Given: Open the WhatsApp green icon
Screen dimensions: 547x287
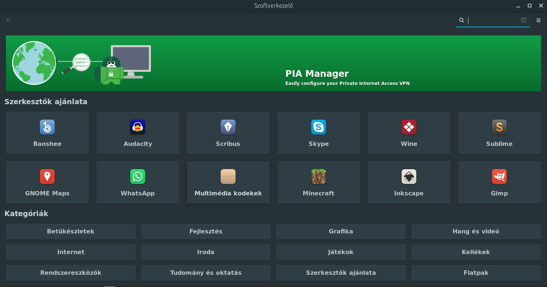Looking at the screenshot, I should (138, 177).
